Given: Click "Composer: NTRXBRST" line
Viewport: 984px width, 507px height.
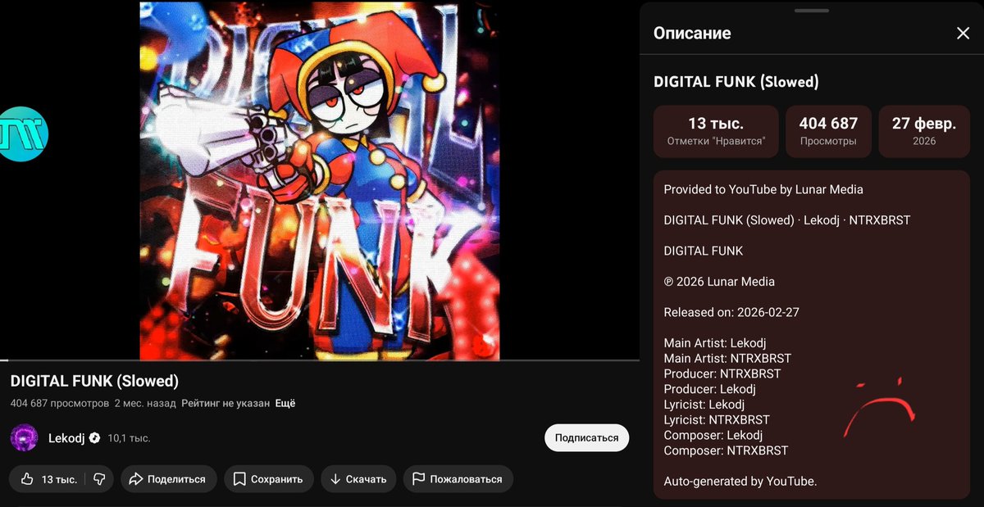Looking at the screenshot, I should coord(726,450).
